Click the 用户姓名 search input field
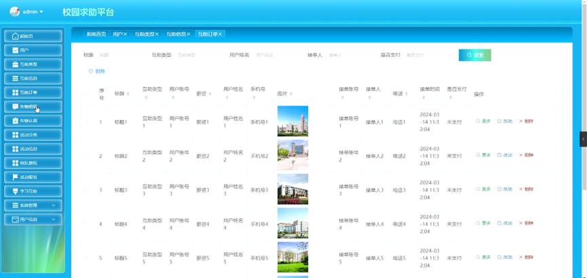This screenshot has height=278, width=587. (x=276, y=55)
